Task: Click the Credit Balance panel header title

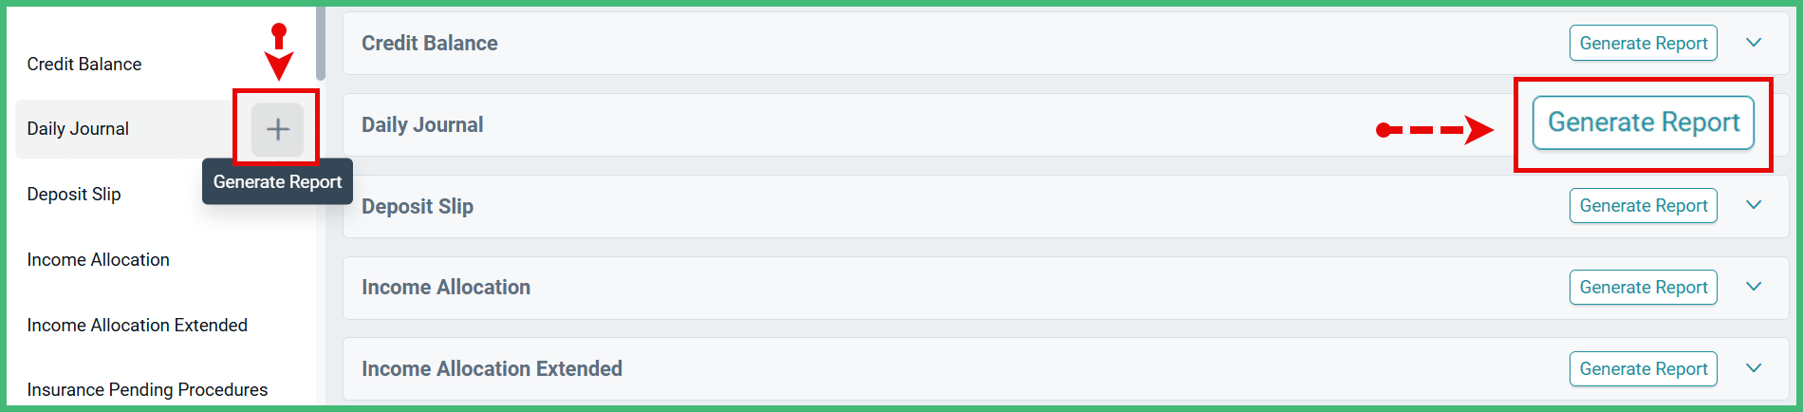Action: pos(429,43)
